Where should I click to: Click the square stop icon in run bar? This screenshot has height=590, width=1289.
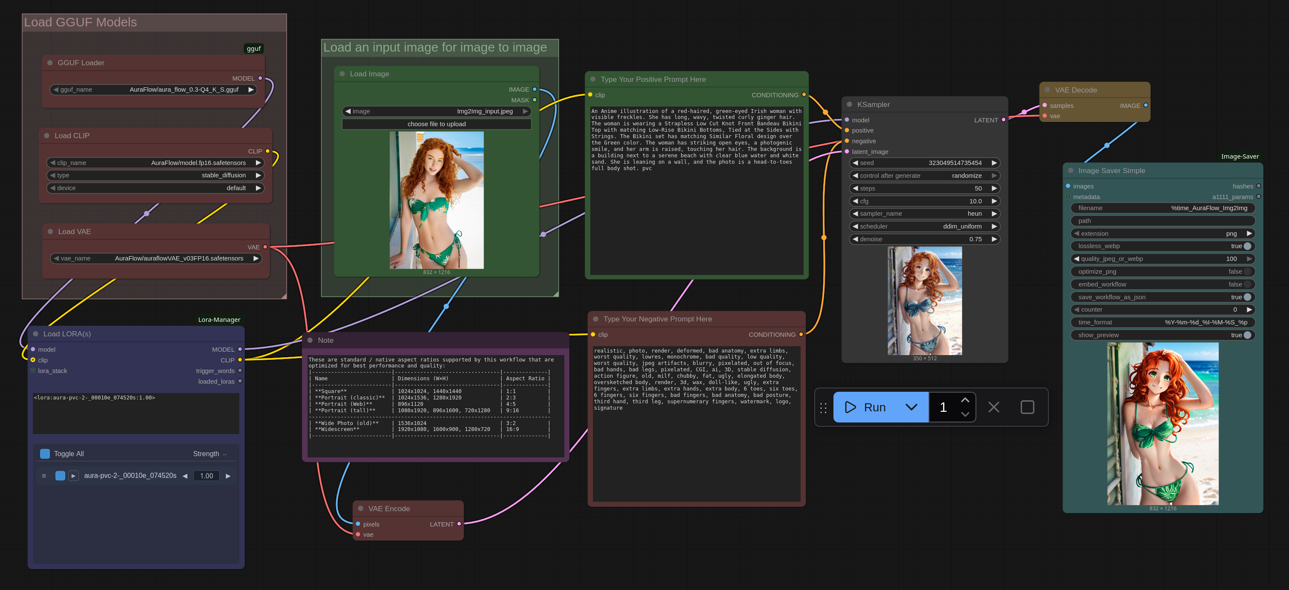tap(1027, 407)
